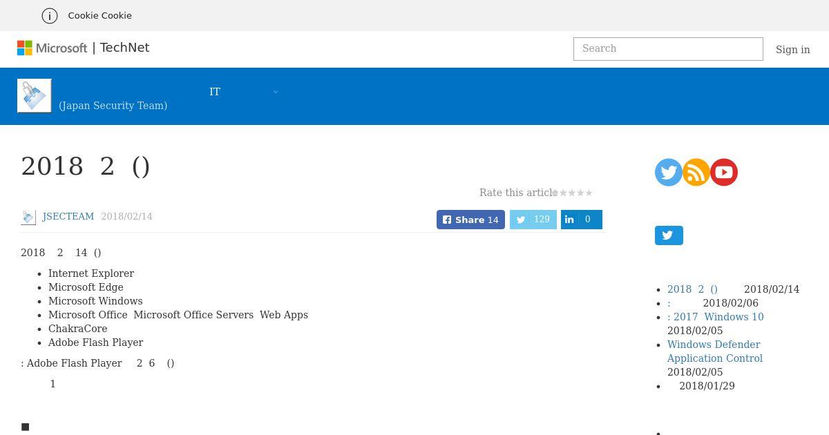Select the 'ChakraCore' list item
Image resolution: width=829 pixels, height=435 pixels.
77,329
